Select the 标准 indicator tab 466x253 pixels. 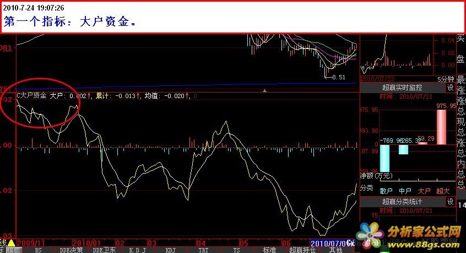269,250
